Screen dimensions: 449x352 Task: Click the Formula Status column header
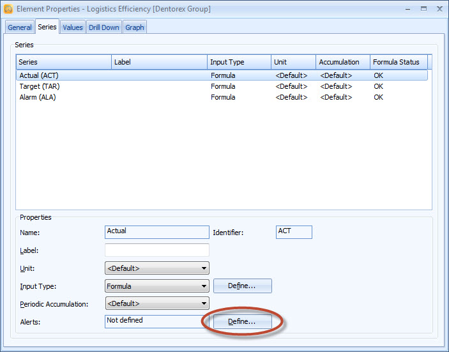click(399, 62)
